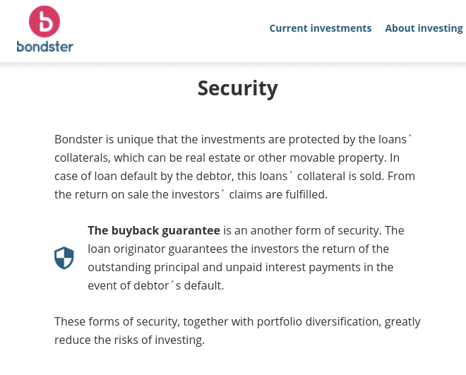Click the bold 'The buyback guarantee' text
466x375 pixels.
(154, 231)
